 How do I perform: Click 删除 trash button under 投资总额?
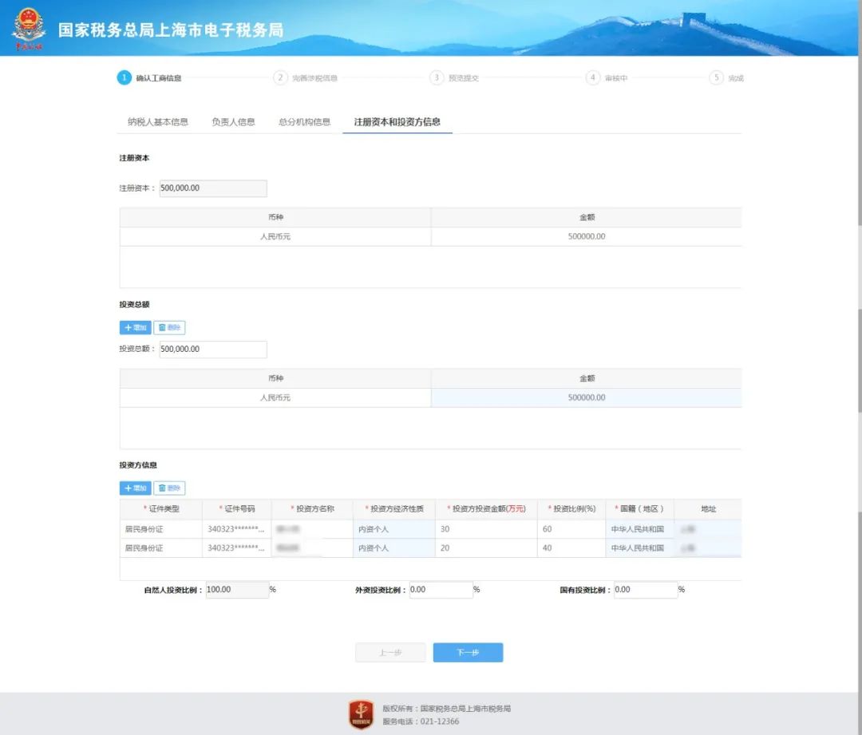pos(169,328)
